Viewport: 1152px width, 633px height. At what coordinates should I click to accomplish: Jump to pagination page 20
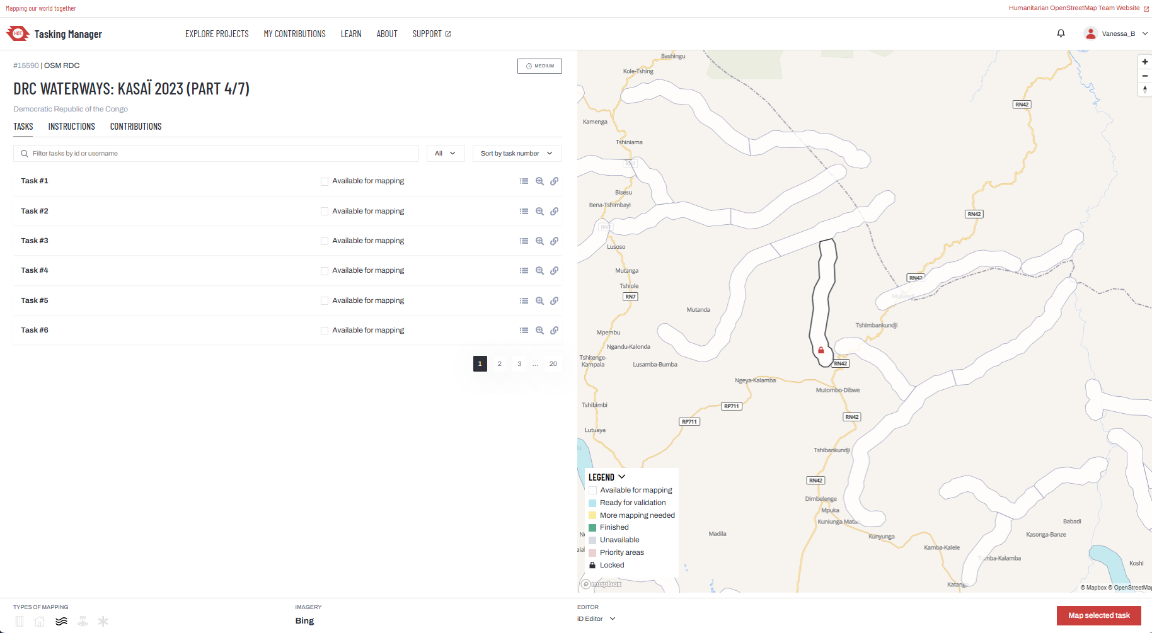tap(553, 364)
